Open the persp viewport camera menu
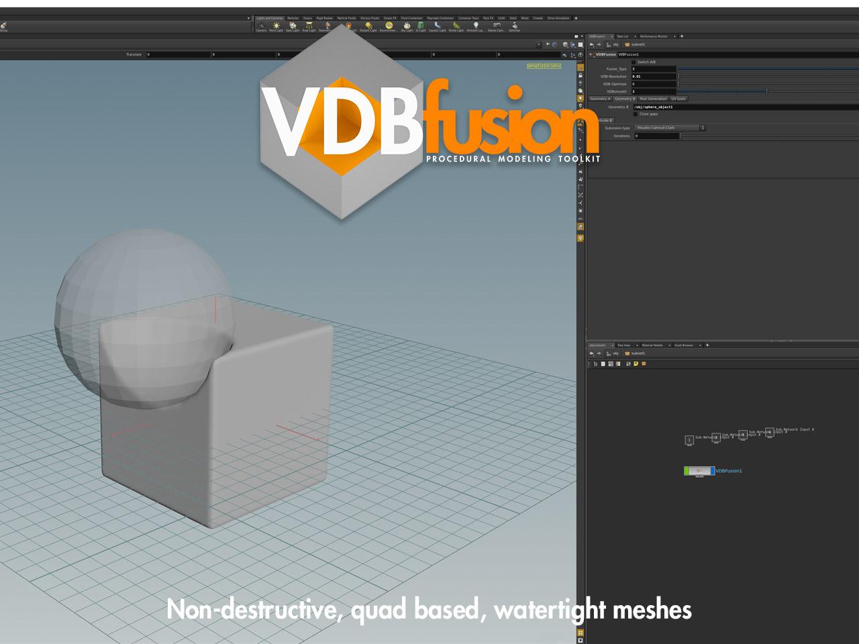 tap(534, 66)
